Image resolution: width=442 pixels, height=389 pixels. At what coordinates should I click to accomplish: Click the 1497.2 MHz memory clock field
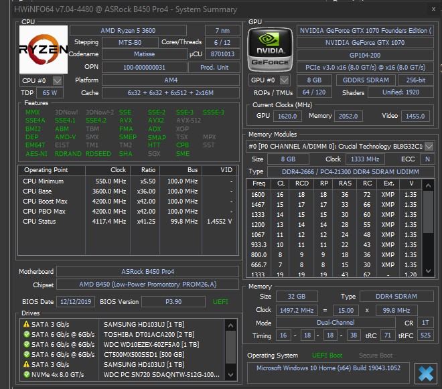pos(297,311)
